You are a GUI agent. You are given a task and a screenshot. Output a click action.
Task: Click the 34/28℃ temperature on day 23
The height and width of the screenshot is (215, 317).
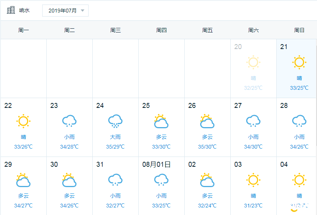tap(69, 147)
